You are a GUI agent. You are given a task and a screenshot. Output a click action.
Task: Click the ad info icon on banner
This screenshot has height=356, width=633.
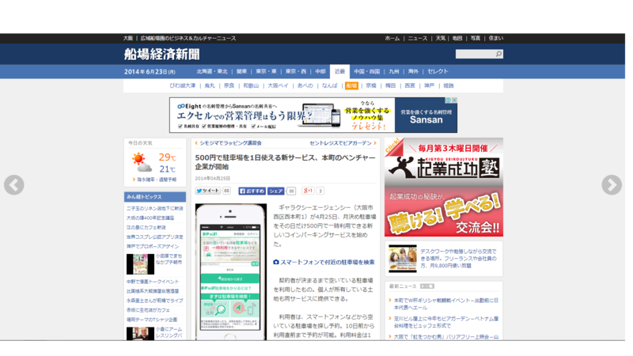tap(448, 100)
